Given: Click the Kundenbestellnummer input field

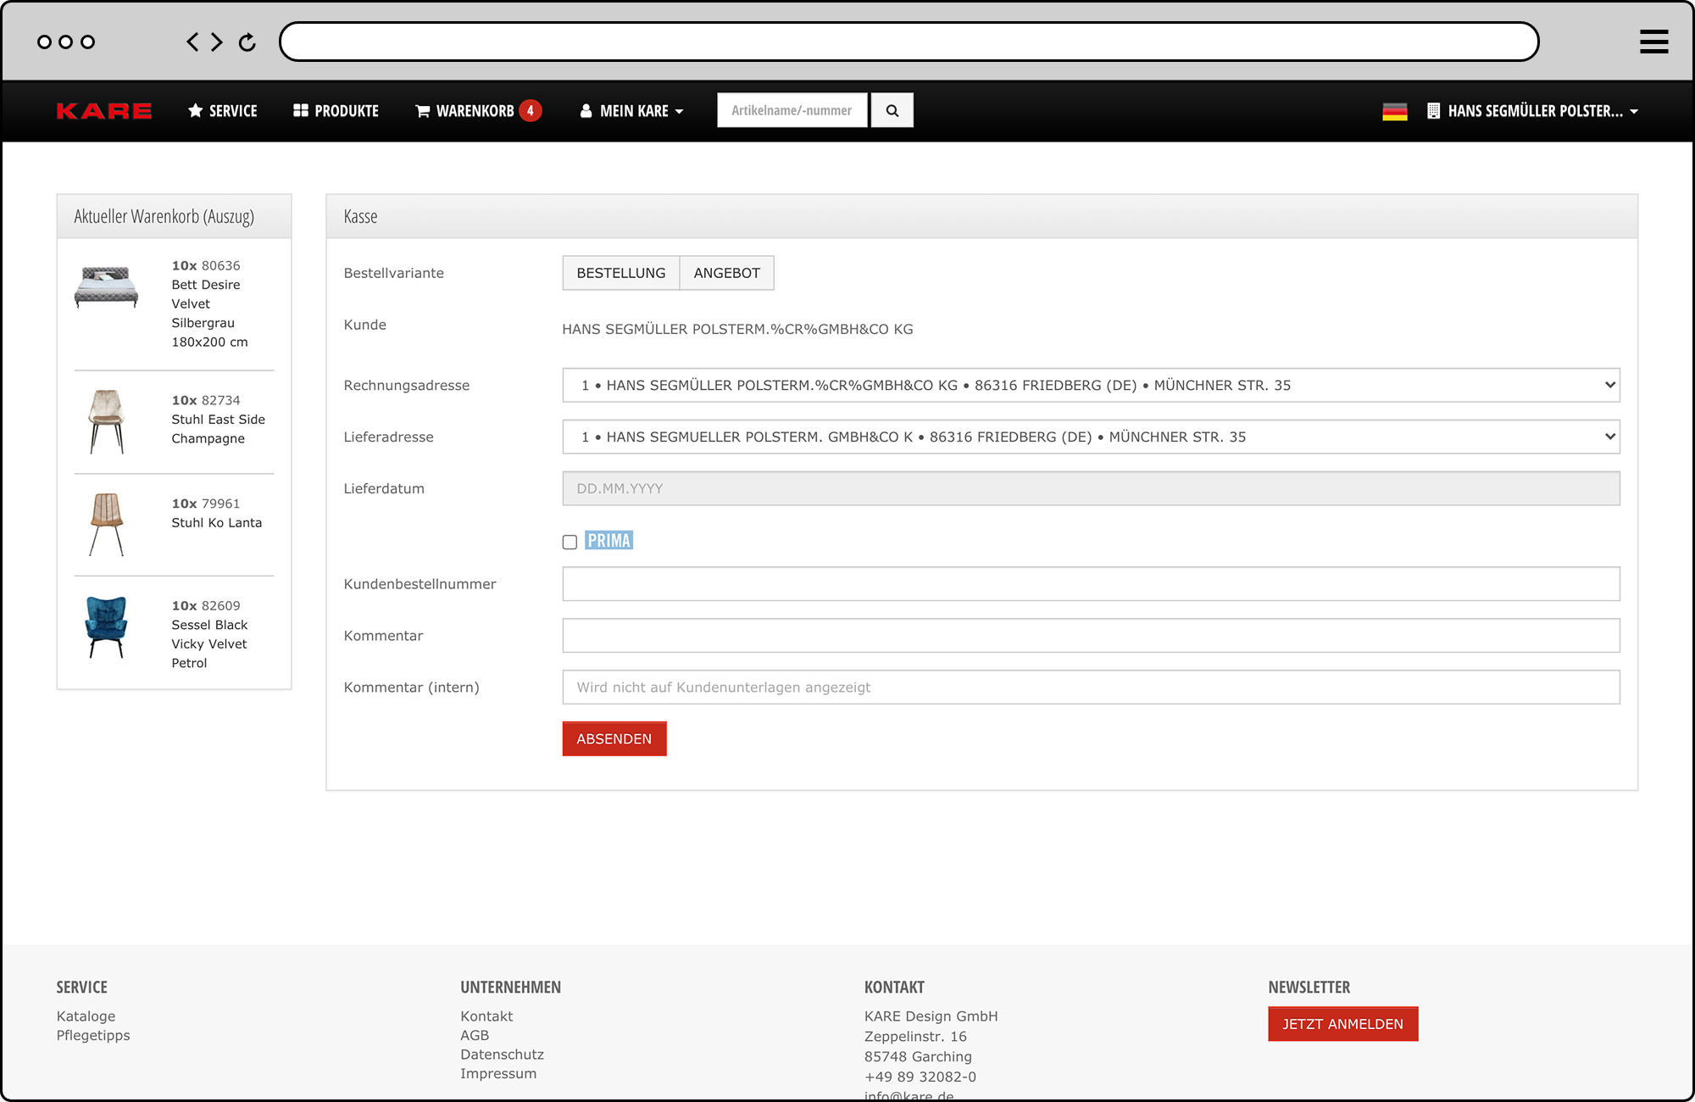Looking at the screenshot, I should tap(1091, 584).
